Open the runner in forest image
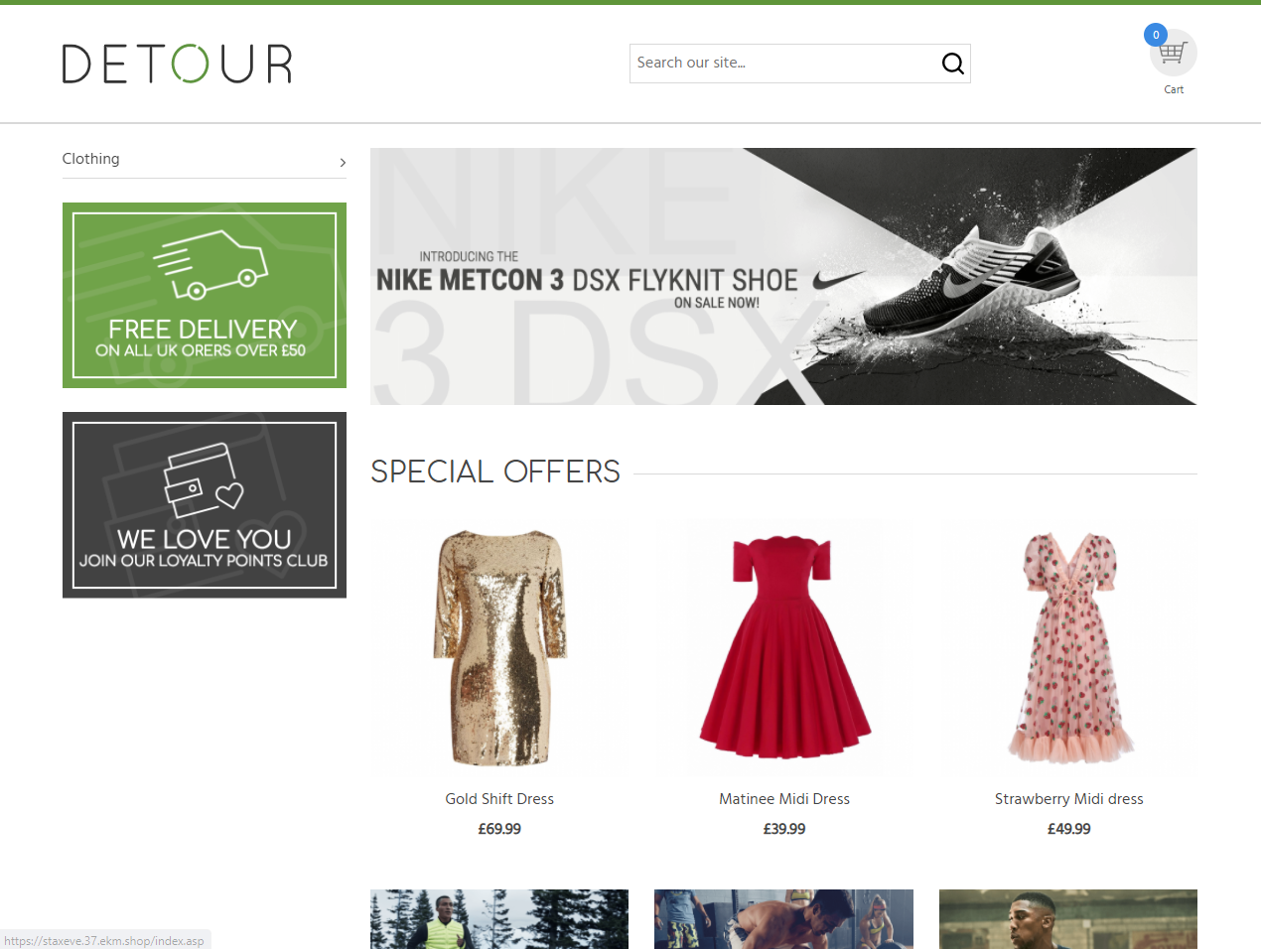1261x949 pixels. [x=499, y=919]
